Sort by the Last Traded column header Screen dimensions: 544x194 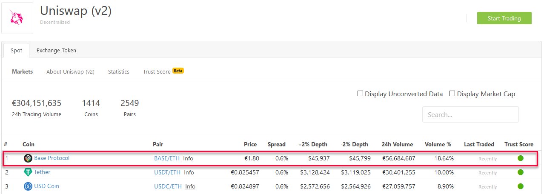(x=479, y=144)
